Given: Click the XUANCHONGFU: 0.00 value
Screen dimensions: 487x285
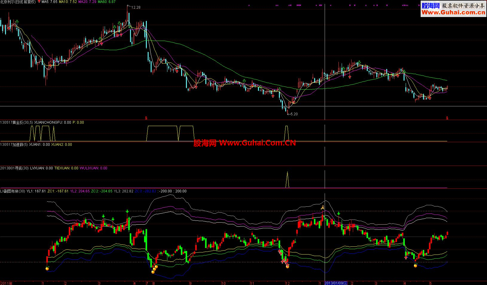Looking at the screenshot, I should point(53,122).
